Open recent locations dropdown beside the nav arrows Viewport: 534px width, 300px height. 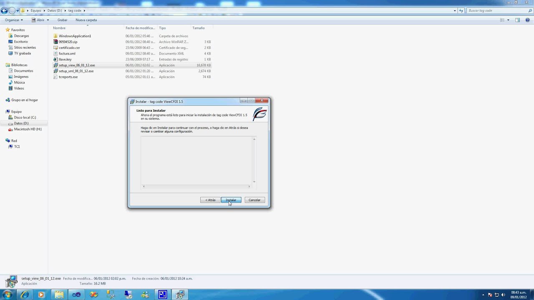[x=18, y=10]
